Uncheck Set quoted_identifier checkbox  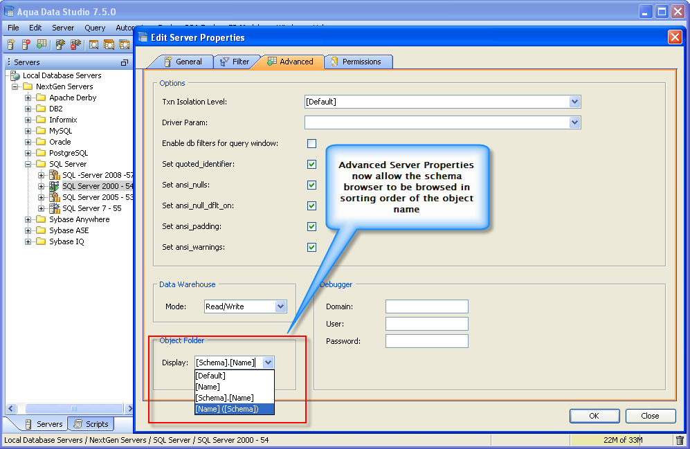(x=311, y=164)
